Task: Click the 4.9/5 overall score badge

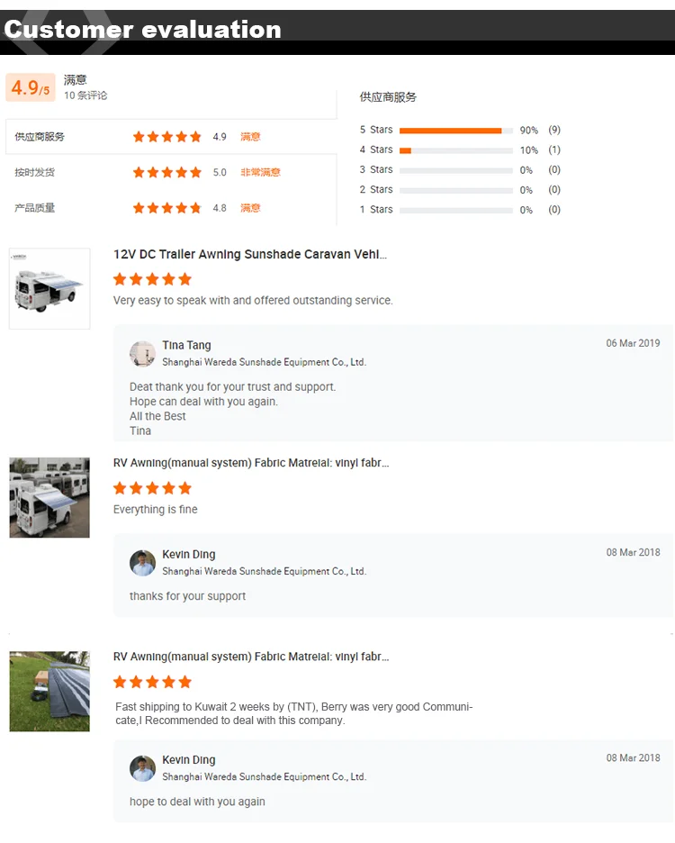Action: [31, 87]
